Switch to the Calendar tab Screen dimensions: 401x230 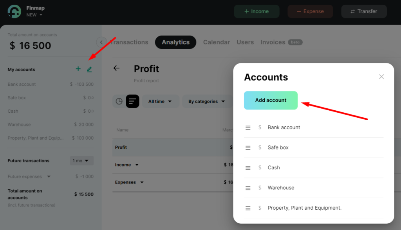(216, 42)
